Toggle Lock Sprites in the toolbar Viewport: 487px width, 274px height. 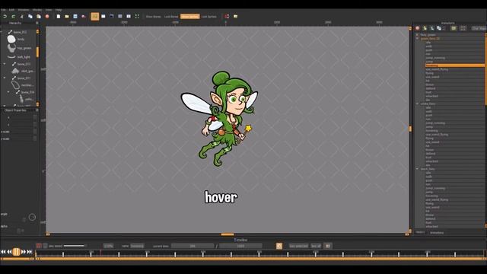[209, 17]
